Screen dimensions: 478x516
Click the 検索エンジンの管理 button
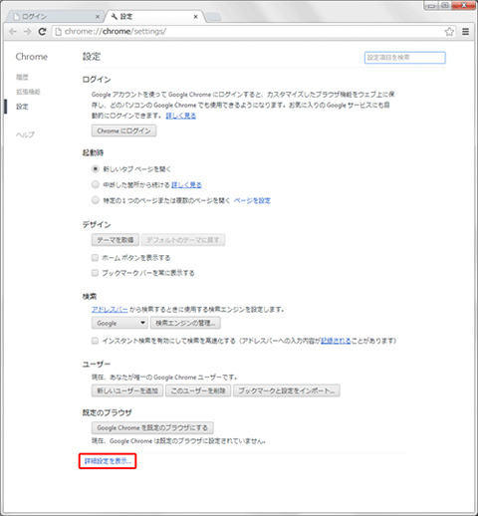click(x=185, y=323)
